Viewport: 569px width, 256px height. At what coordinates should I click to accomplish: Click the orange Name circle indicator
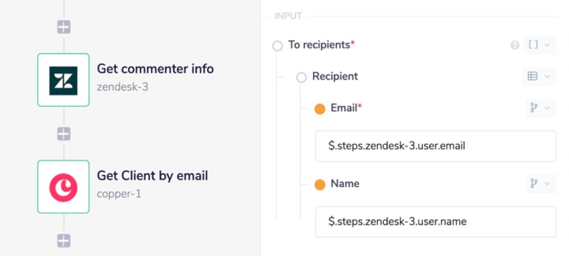pyautogui.click(x=320, y=184)
